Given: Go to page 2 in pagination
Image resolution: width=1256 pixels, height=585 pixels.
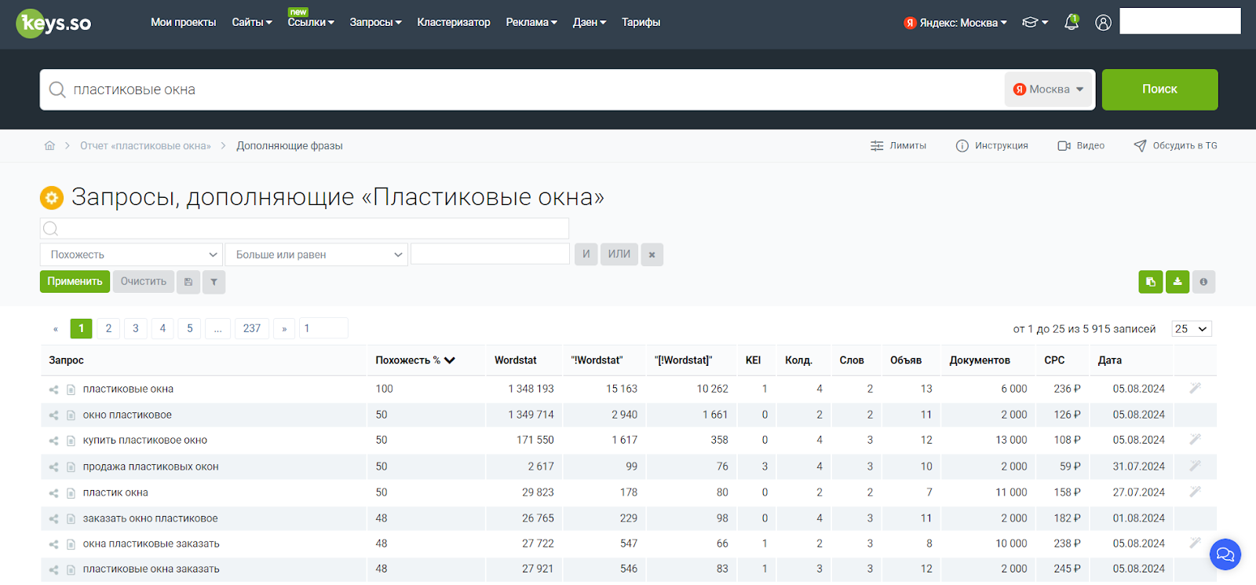Looking at the screenshot, I should click(108, 328).
